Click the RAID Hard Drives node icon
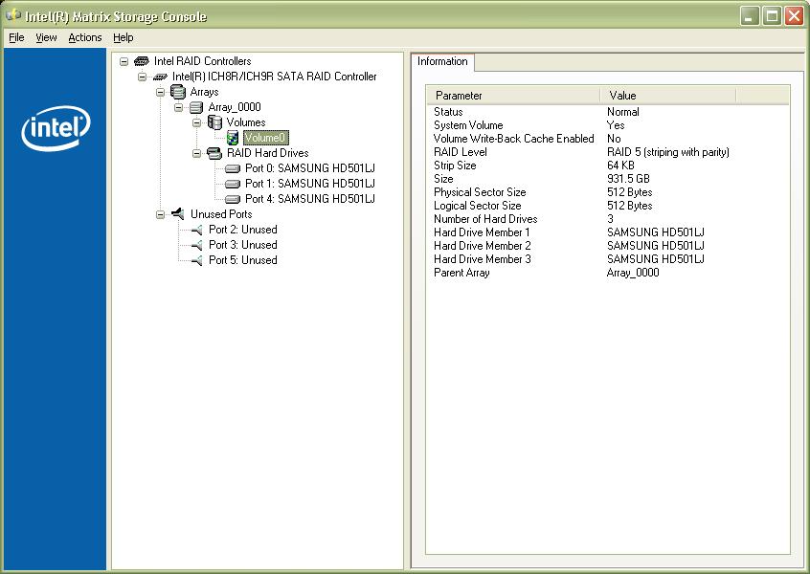 [x=214, y=153]
